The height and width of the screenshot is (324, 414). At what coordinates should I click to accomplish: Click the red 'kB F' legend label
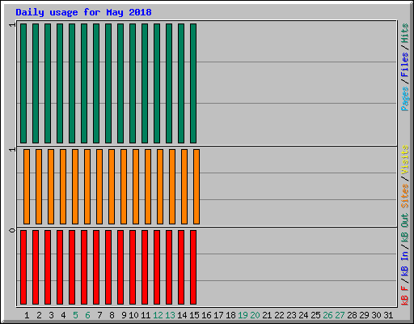tap(404, 296)
